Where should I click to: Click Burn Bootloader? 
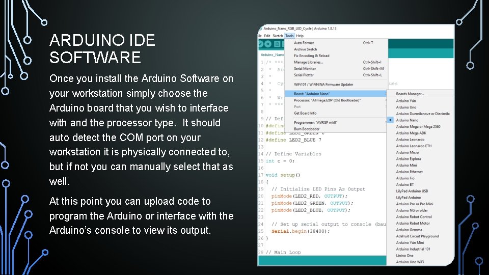pyautogui.click(x=336, y=129)
